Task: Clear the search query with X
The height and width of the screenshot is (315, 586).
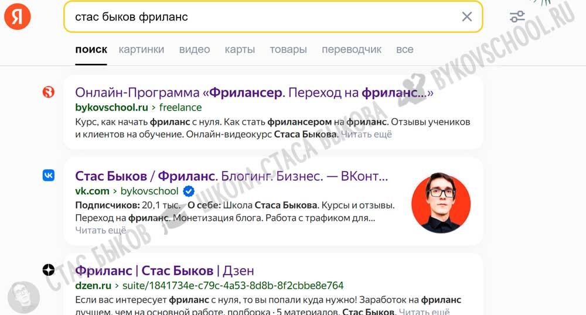Action: [466, 16]
